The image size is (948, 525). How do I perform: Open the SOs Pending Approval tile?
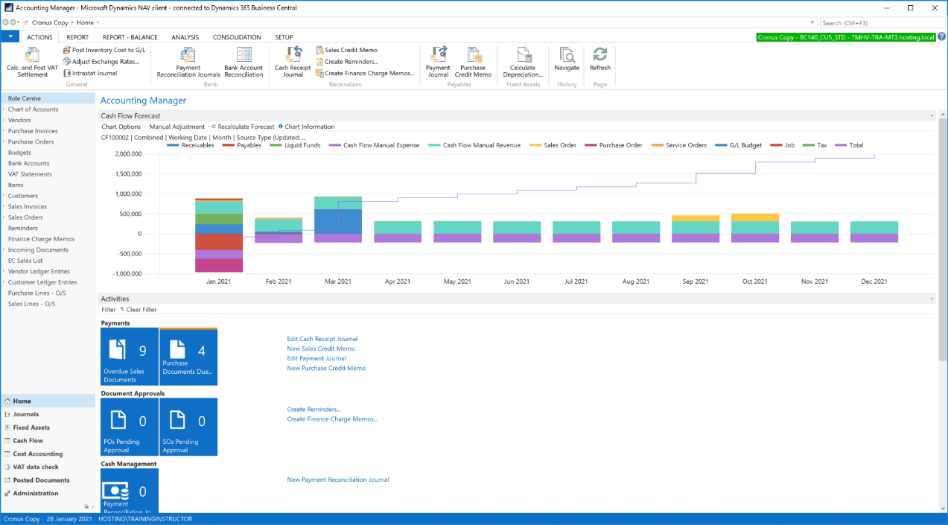(x=188, y=427)
